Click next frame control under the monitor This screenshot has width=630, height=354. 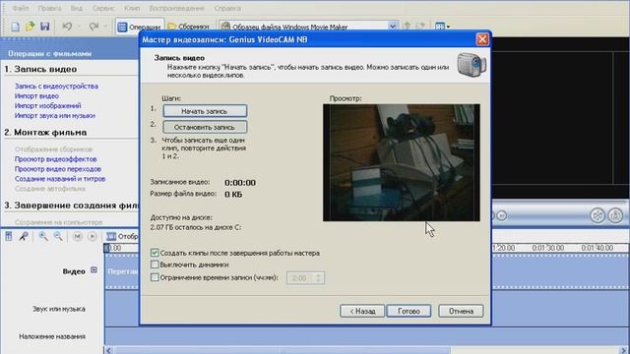click(x=501, y=215)
